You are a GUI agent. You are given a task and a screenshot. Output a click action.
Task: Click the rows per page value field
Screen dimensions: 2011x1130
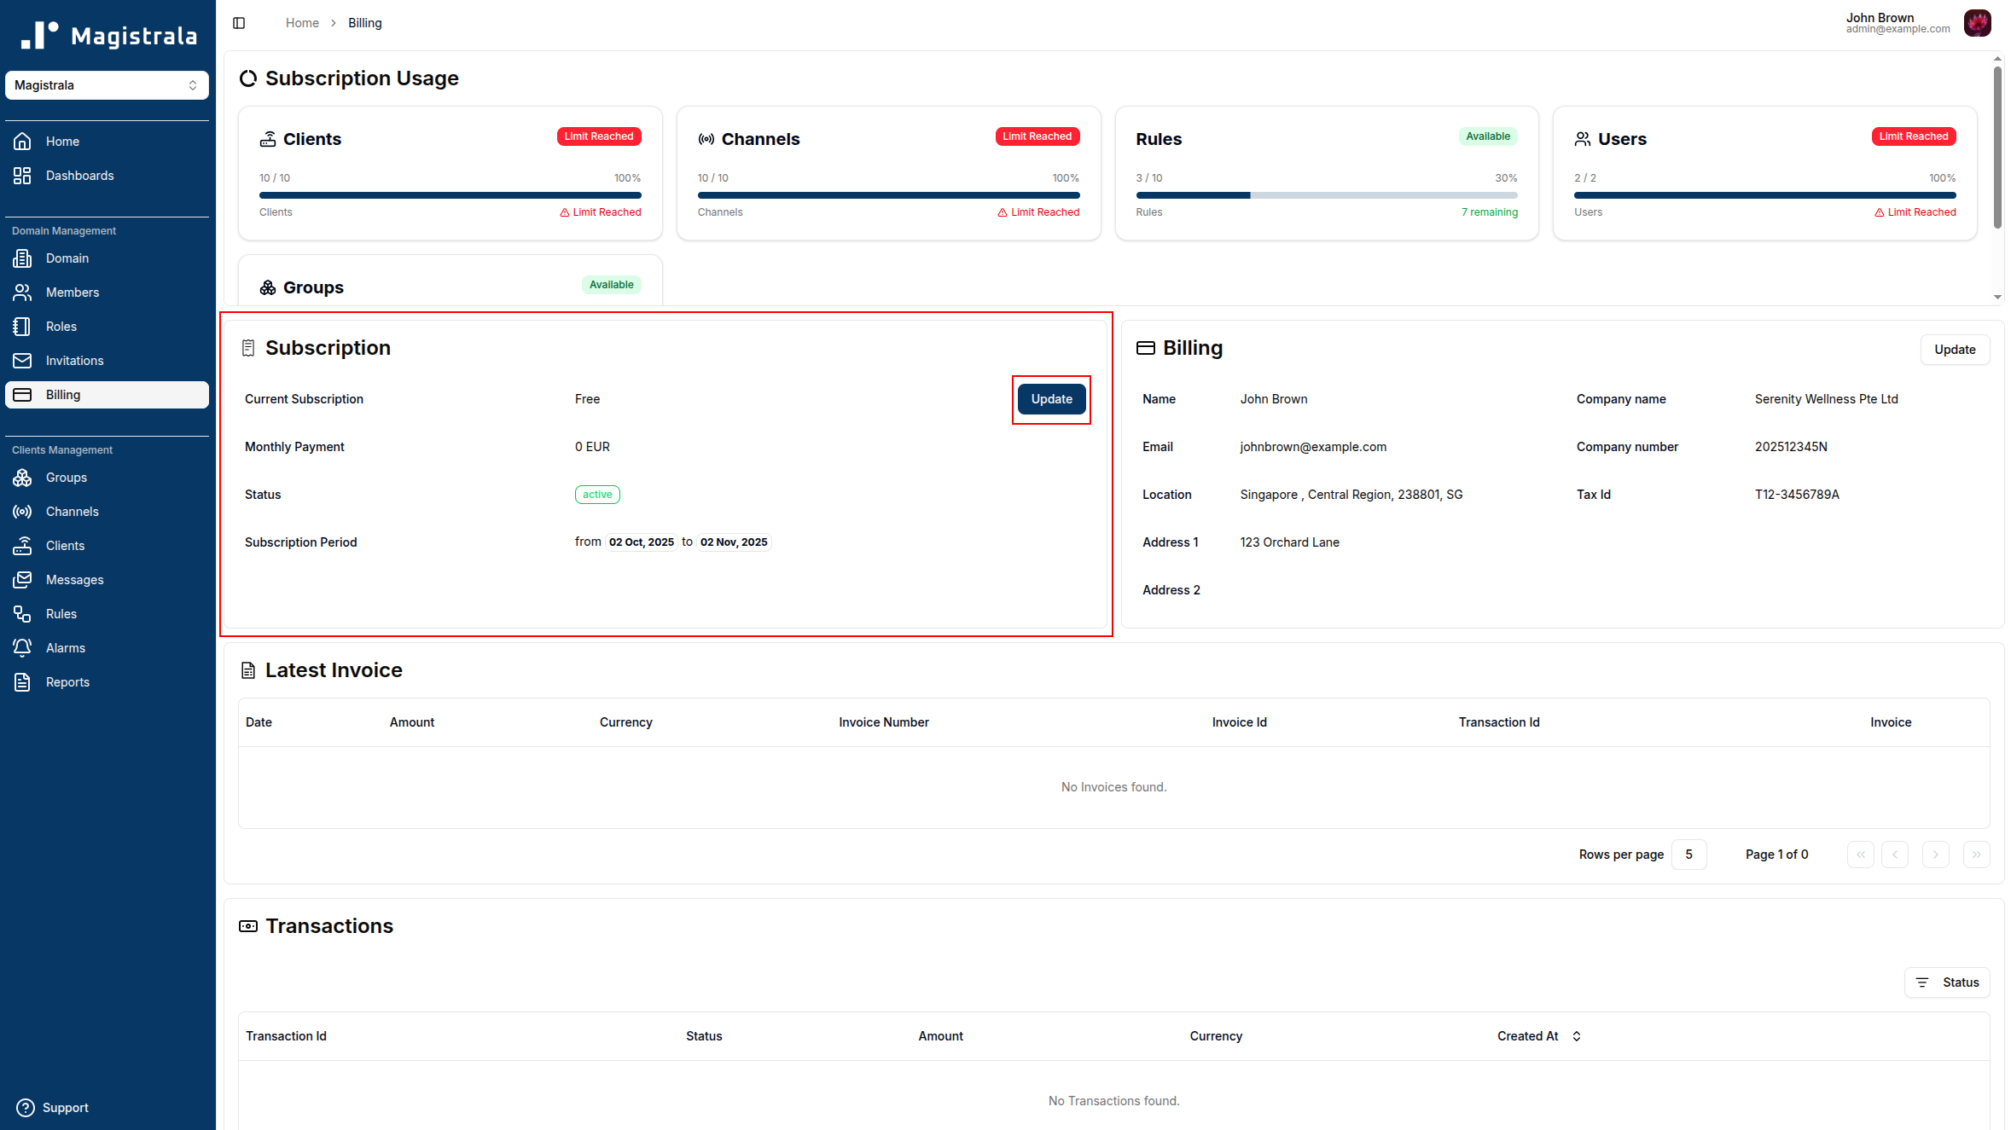pos(1688,854)
